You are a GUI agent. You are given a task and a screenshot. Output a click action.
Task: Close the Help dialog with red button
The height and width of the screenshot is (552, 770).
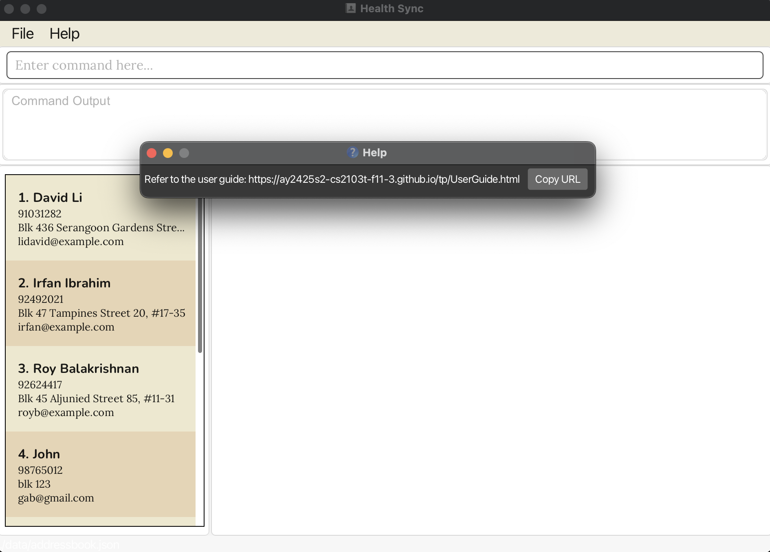click(152, 153)
